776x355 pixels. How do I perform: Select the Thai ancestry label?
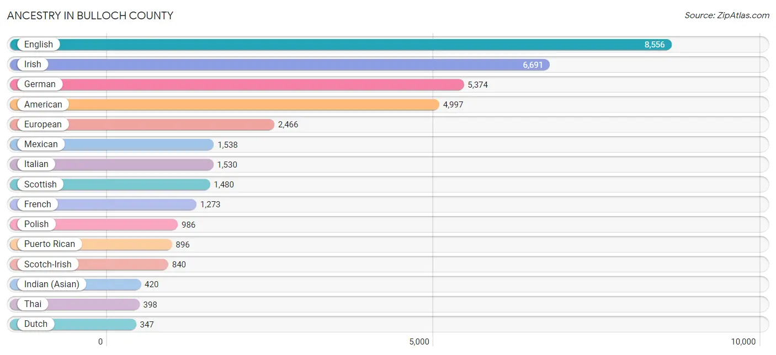coord(33,304)
